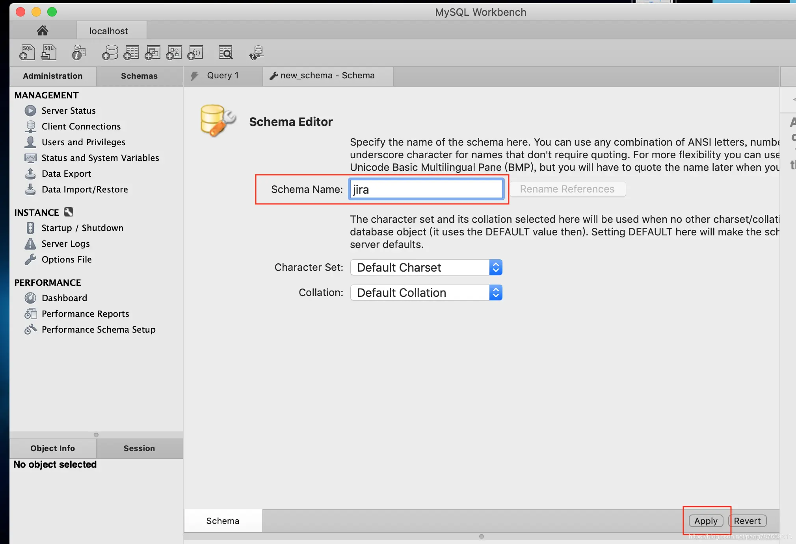Viewport: 796px width, 544px height.
Task: Click the Apply button
Action: [x=705, y=521]
